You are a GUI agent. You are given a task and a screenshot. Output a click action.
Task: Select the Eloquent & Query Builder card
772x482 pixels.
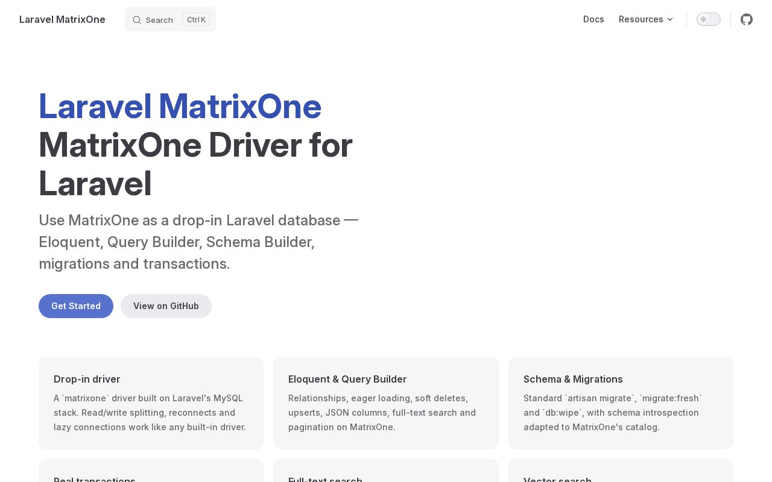(x=386, y=403)
